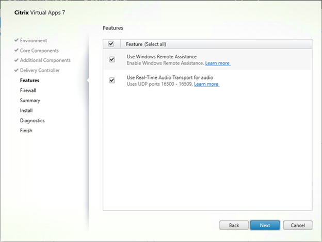Select the Finish step in sidebar
The image size is (322, 242).
click(26, 131)
